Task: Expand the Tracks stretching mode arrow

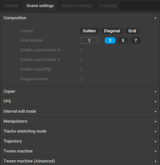Action: [156, 131]
